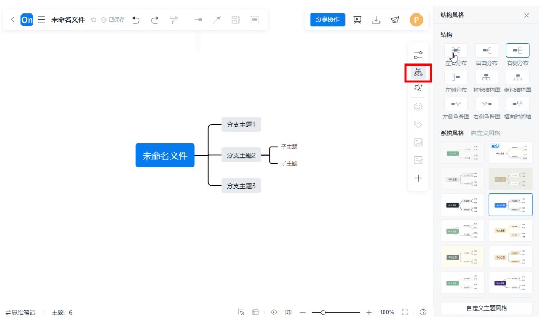This screenshot has height=323, width=542.
Task: Open the emoji sticker panel icon
Action: 418,106
